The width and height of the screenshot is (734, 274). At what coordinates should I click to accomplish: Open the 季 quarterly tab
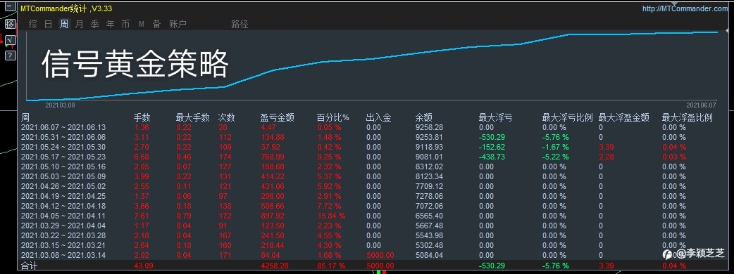click(94, 25)
